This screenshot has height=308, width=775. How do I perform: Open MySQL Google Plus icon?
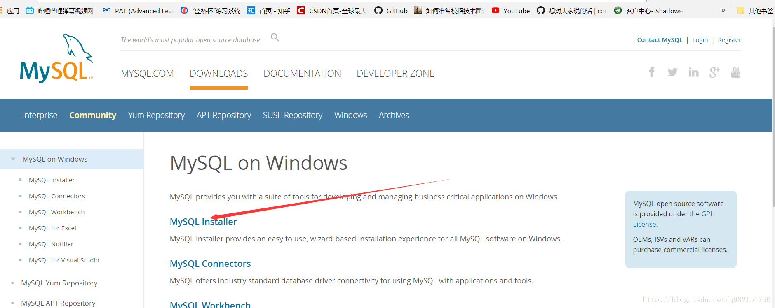[714, 72]
